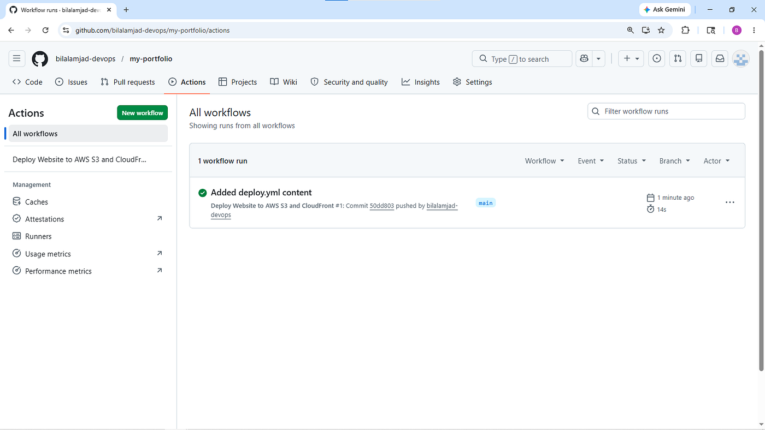This screenshot has height=430, width=765.
Task: Click the main branch label
Action: [486, 203]
